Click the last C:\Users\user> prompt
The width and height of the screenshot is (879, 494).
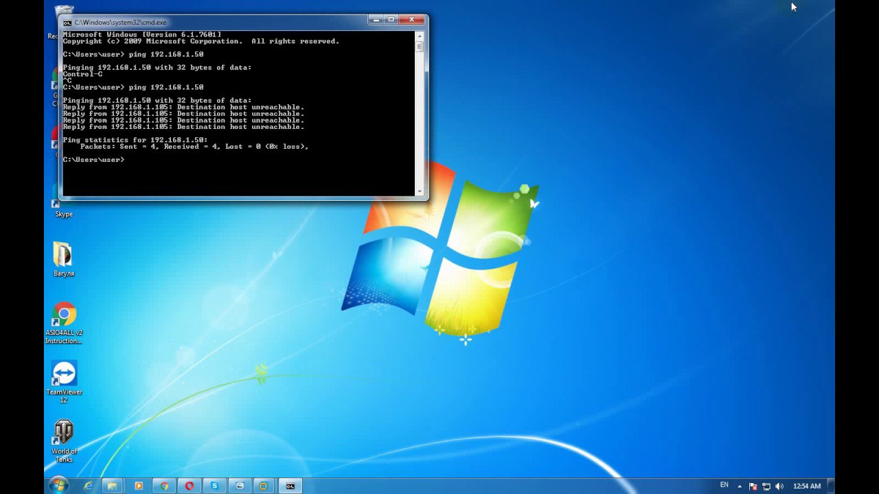(93, 160)
